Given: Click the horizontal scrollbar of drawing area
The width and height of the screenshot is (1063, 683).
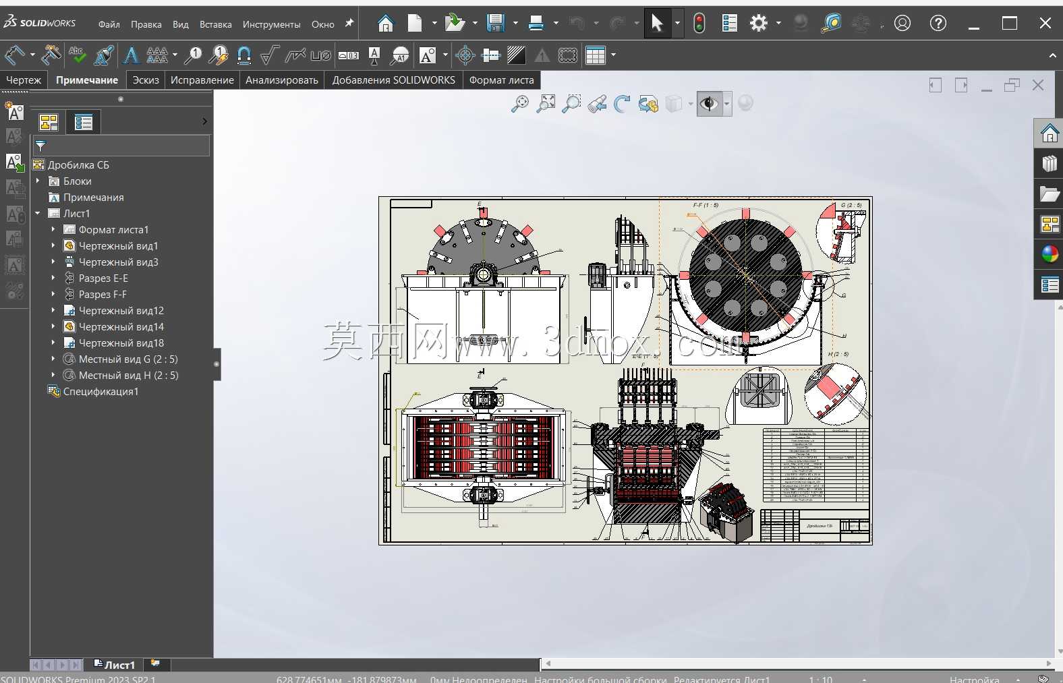Looking at the screenshot, I should tap(799, 663).
